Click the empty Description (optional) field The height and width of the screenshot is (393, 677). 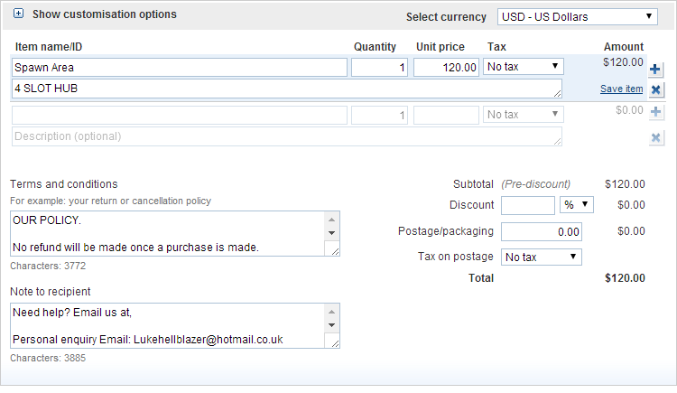pyautogui.click(x=287, y=136)
